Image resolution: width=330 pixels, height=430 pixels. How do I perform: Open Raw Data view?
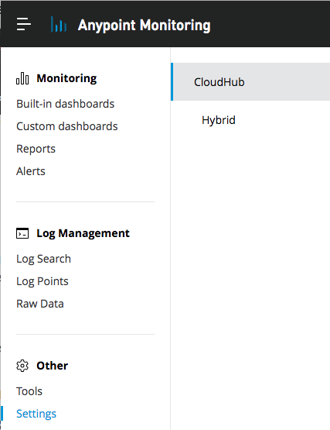pyautogui.click(x=40, y=304)
